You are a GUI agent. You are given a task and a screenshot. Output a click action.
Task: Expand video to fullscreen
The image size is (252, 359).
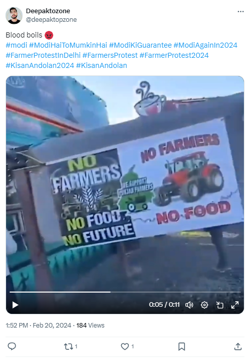pos(235,305)
